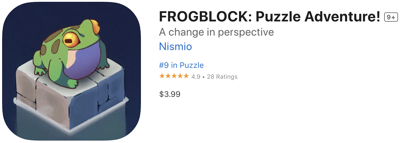Click the frog's front foot on the block
This screenshot has height=143, width=408.
coord(72,83)
